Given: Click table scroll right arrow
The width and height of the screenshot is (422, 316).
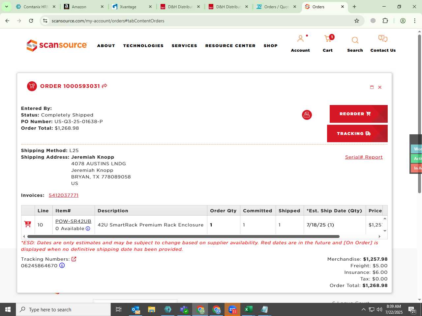Looking at the screenshot, I should pyautogui.click(x=379, y=236).
